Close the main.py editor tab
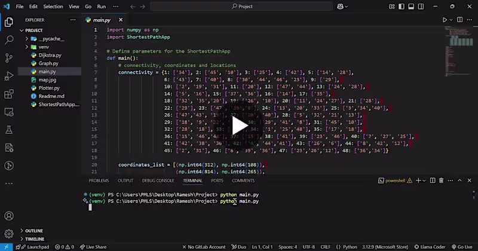Image resolution: width=478 pixels, height=251 pixels. pyautogui.click(x=121, y=20)
